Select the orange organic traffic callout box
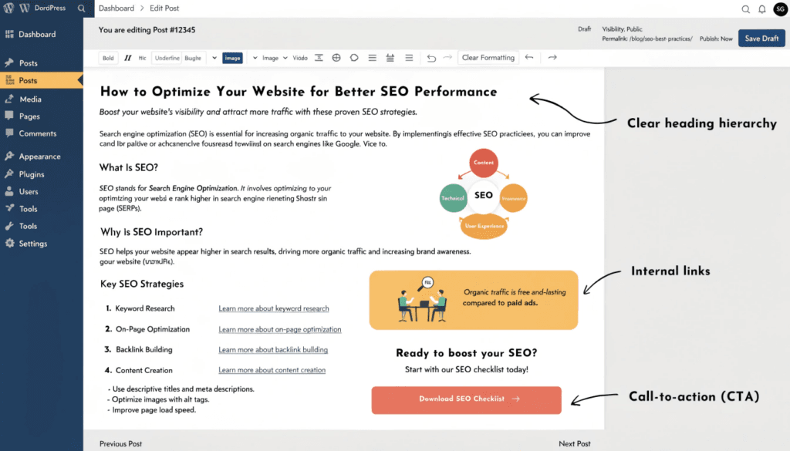The image size is (790, 451). tap(474, 300)
